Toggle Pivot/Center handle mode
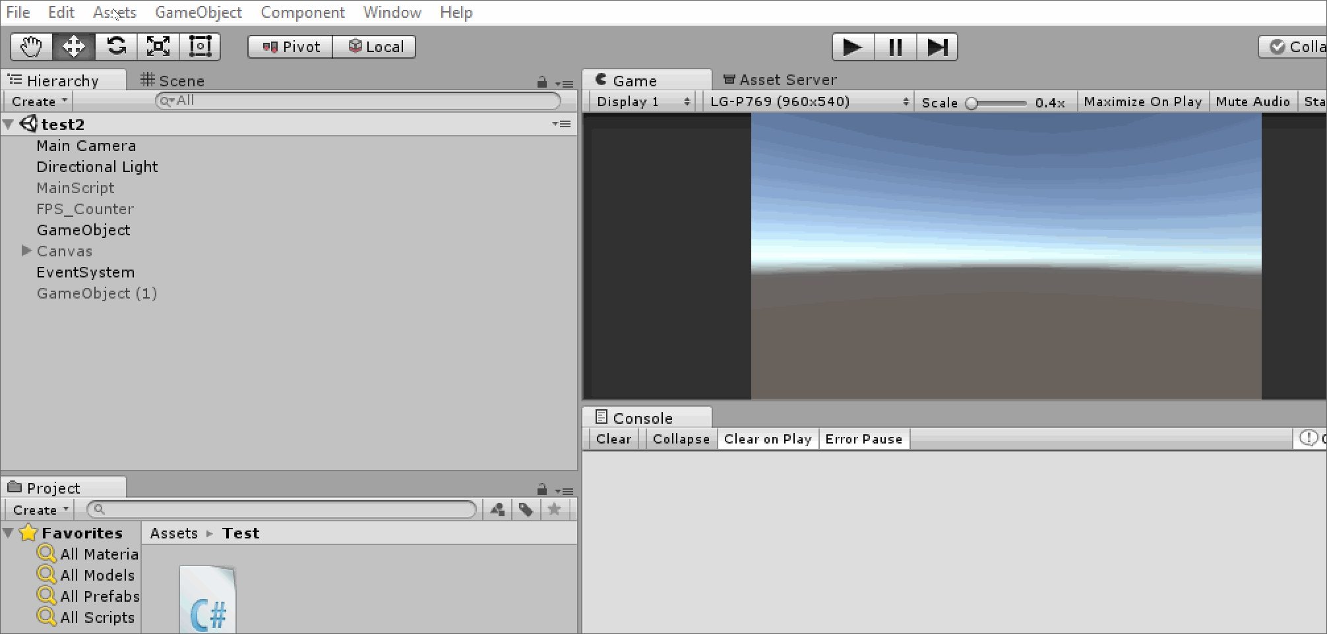Viewport: 1327px width, 634px height. (x=291, y=47)
